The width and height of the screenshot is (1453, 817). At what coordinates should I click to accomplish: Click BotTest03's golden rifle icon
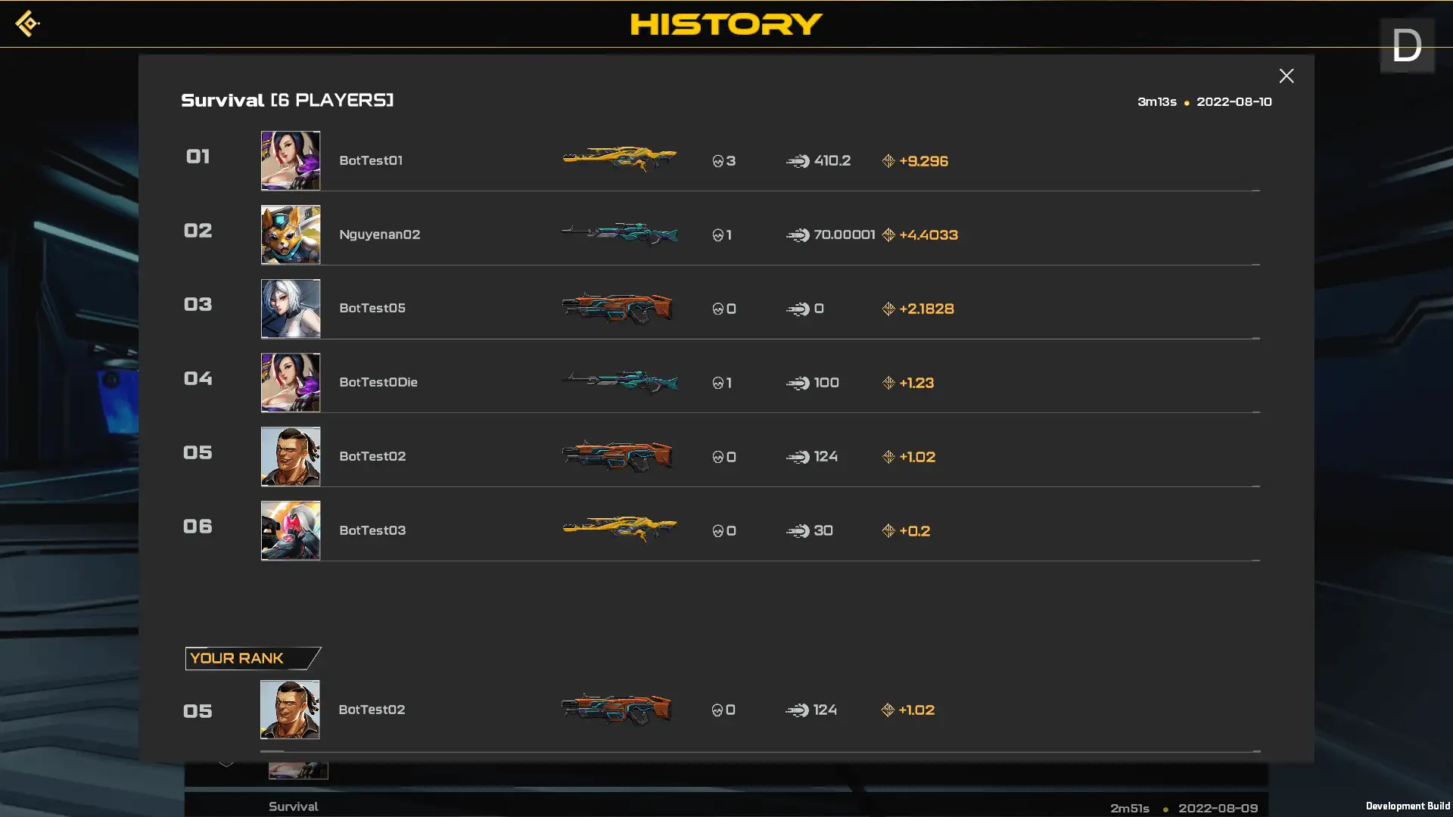[619, 529]
